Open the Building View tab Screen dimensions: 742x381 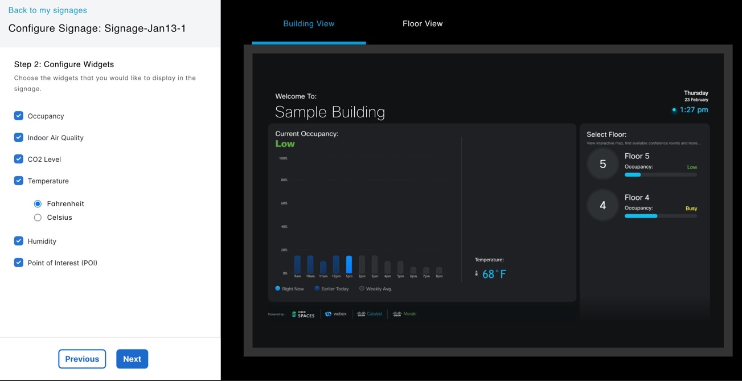point(309,24)
